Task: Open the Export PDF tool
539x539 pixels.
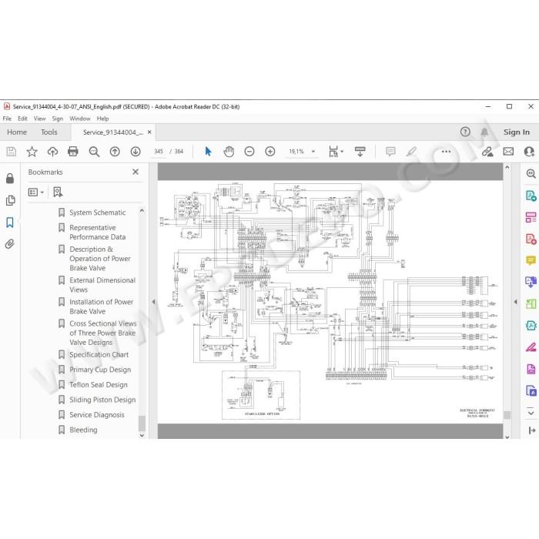Action: tap(531, 196)
